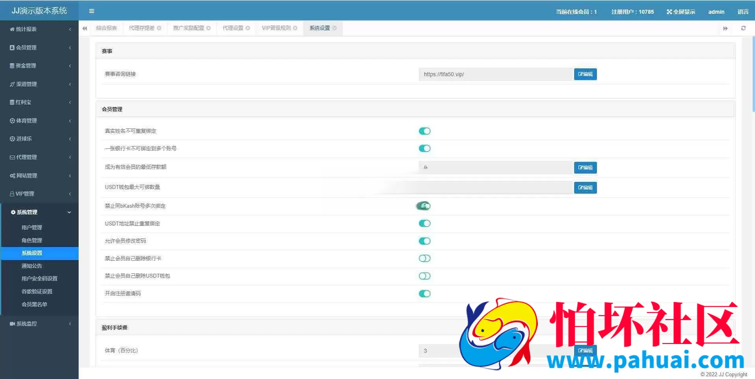Close the 代理存提差 tab with its x icon
Screen dimensions: 755x379
tap(159, 28)
